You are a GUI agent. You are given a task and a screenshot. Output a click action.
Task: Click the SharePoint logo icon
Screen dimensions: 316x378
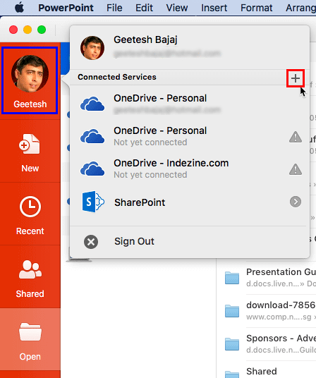tap(93, 202)
